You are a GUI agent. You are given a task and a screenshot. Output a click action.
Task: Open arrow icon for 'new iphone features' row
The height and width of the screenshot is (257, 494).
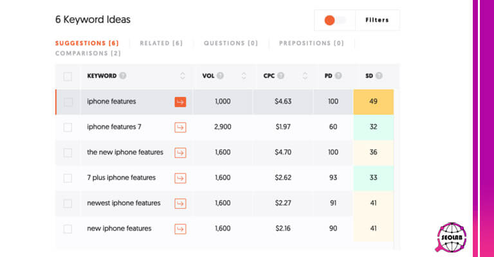[x=180, y=229]
